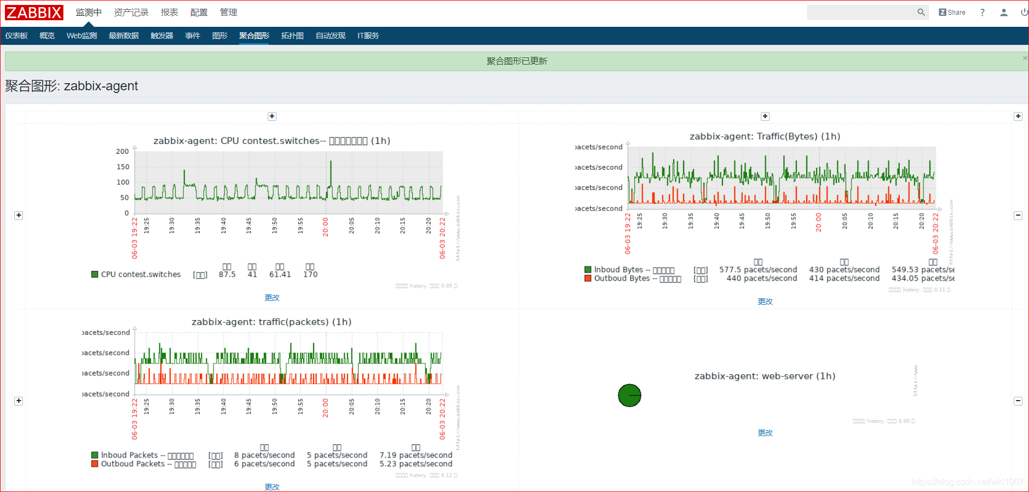
Task: Click the 聚合图形: zabbix-agent page heading
Action: click(72, 86)
